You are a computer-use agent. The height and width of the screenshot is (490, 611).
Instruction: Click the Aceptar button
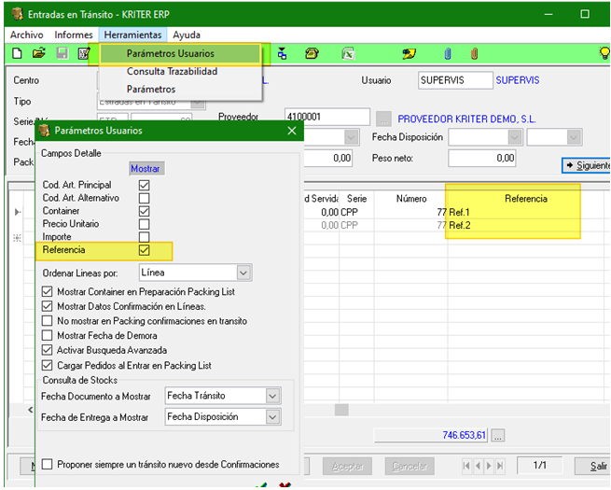348,466
